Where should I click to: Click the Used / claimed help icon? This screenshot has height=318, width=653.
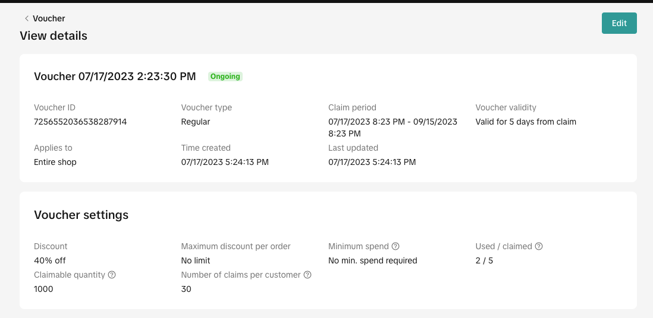pos(539,246)
